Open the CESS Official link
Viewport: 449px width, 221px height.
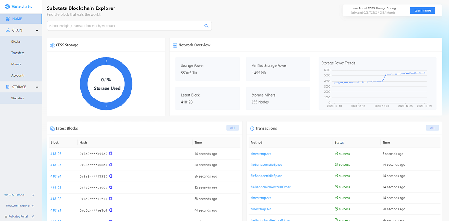16,195
